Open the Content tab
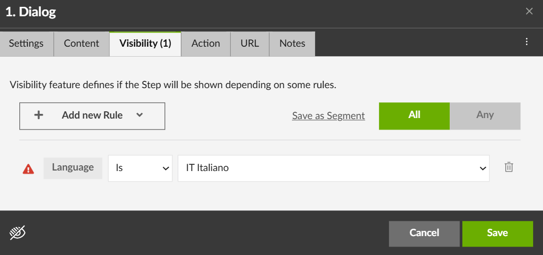This screenshot has height=255, width=543. click(x=81, y=44)
